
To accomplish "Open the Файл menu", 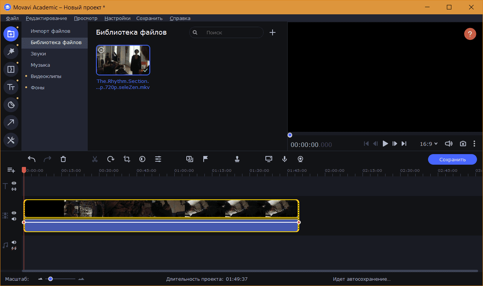I will click(x=12, y=18).
